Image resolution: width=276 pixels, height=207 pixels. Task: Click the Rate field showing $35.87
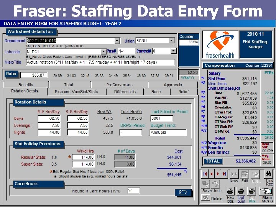pos(34,75)
